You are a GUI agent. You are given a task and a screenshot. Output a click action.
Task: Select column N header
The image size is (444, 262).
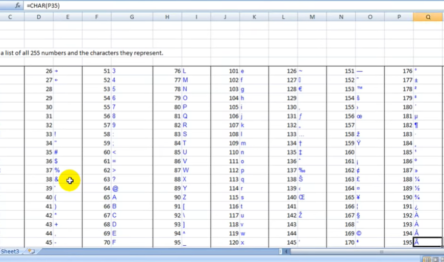pyautogui.click(x=341, y=17)
